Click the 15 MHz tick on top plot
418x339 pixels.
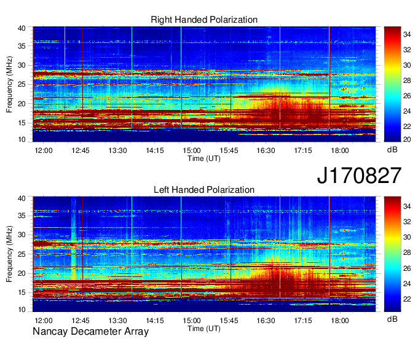[22, 123]
